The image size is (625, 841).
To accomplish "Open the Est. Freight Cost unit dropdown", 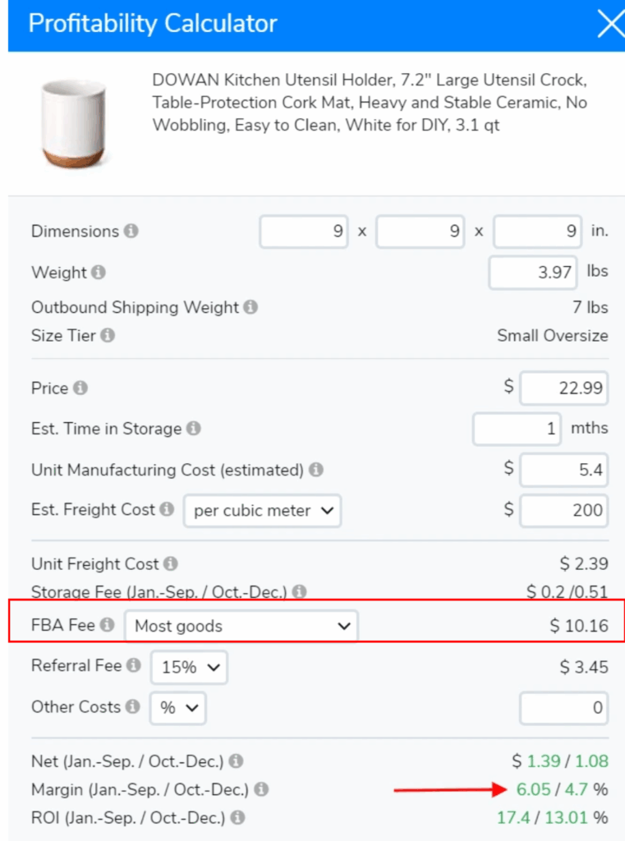I will (261, 511).
